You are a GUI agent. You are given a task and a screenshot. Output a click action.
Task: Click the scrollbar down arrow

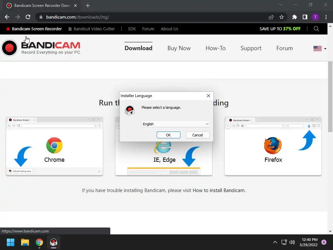point(330,231)
